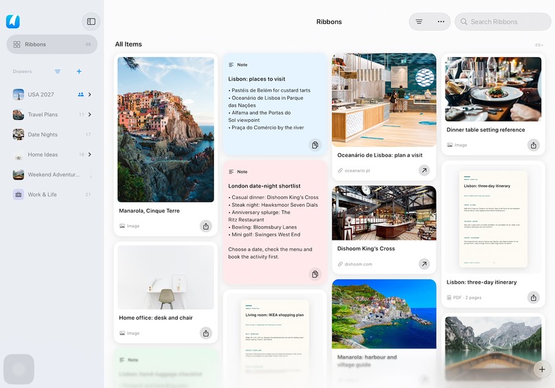This screenshot has height=388, width=555.
Task: Open the Dishoom King's Cross restaurant photo
Action: pyautogui.click(x=384, y=213)
